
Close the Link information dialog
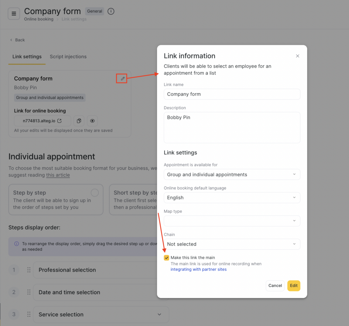[298, 56]
